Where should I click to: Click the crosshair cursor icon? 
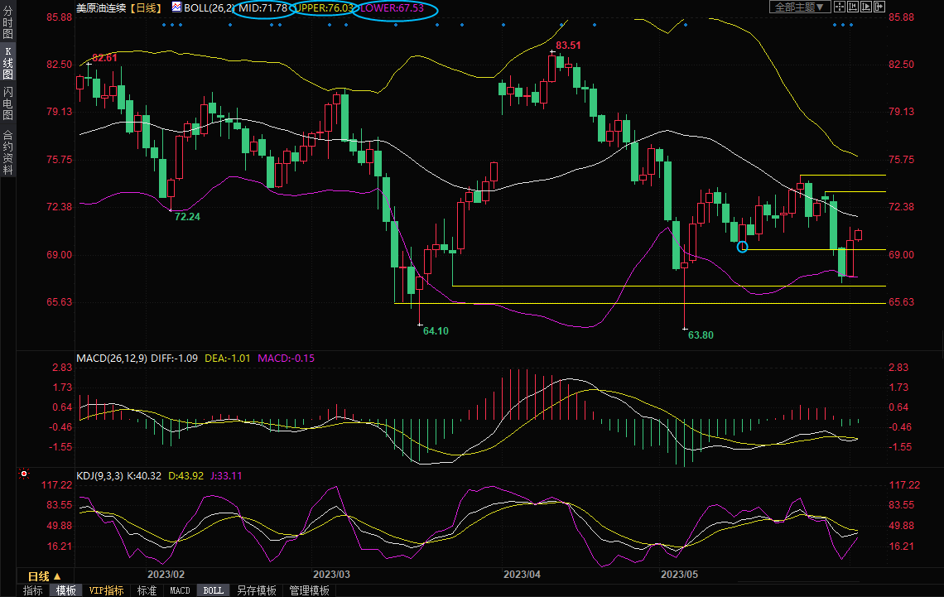840,7
